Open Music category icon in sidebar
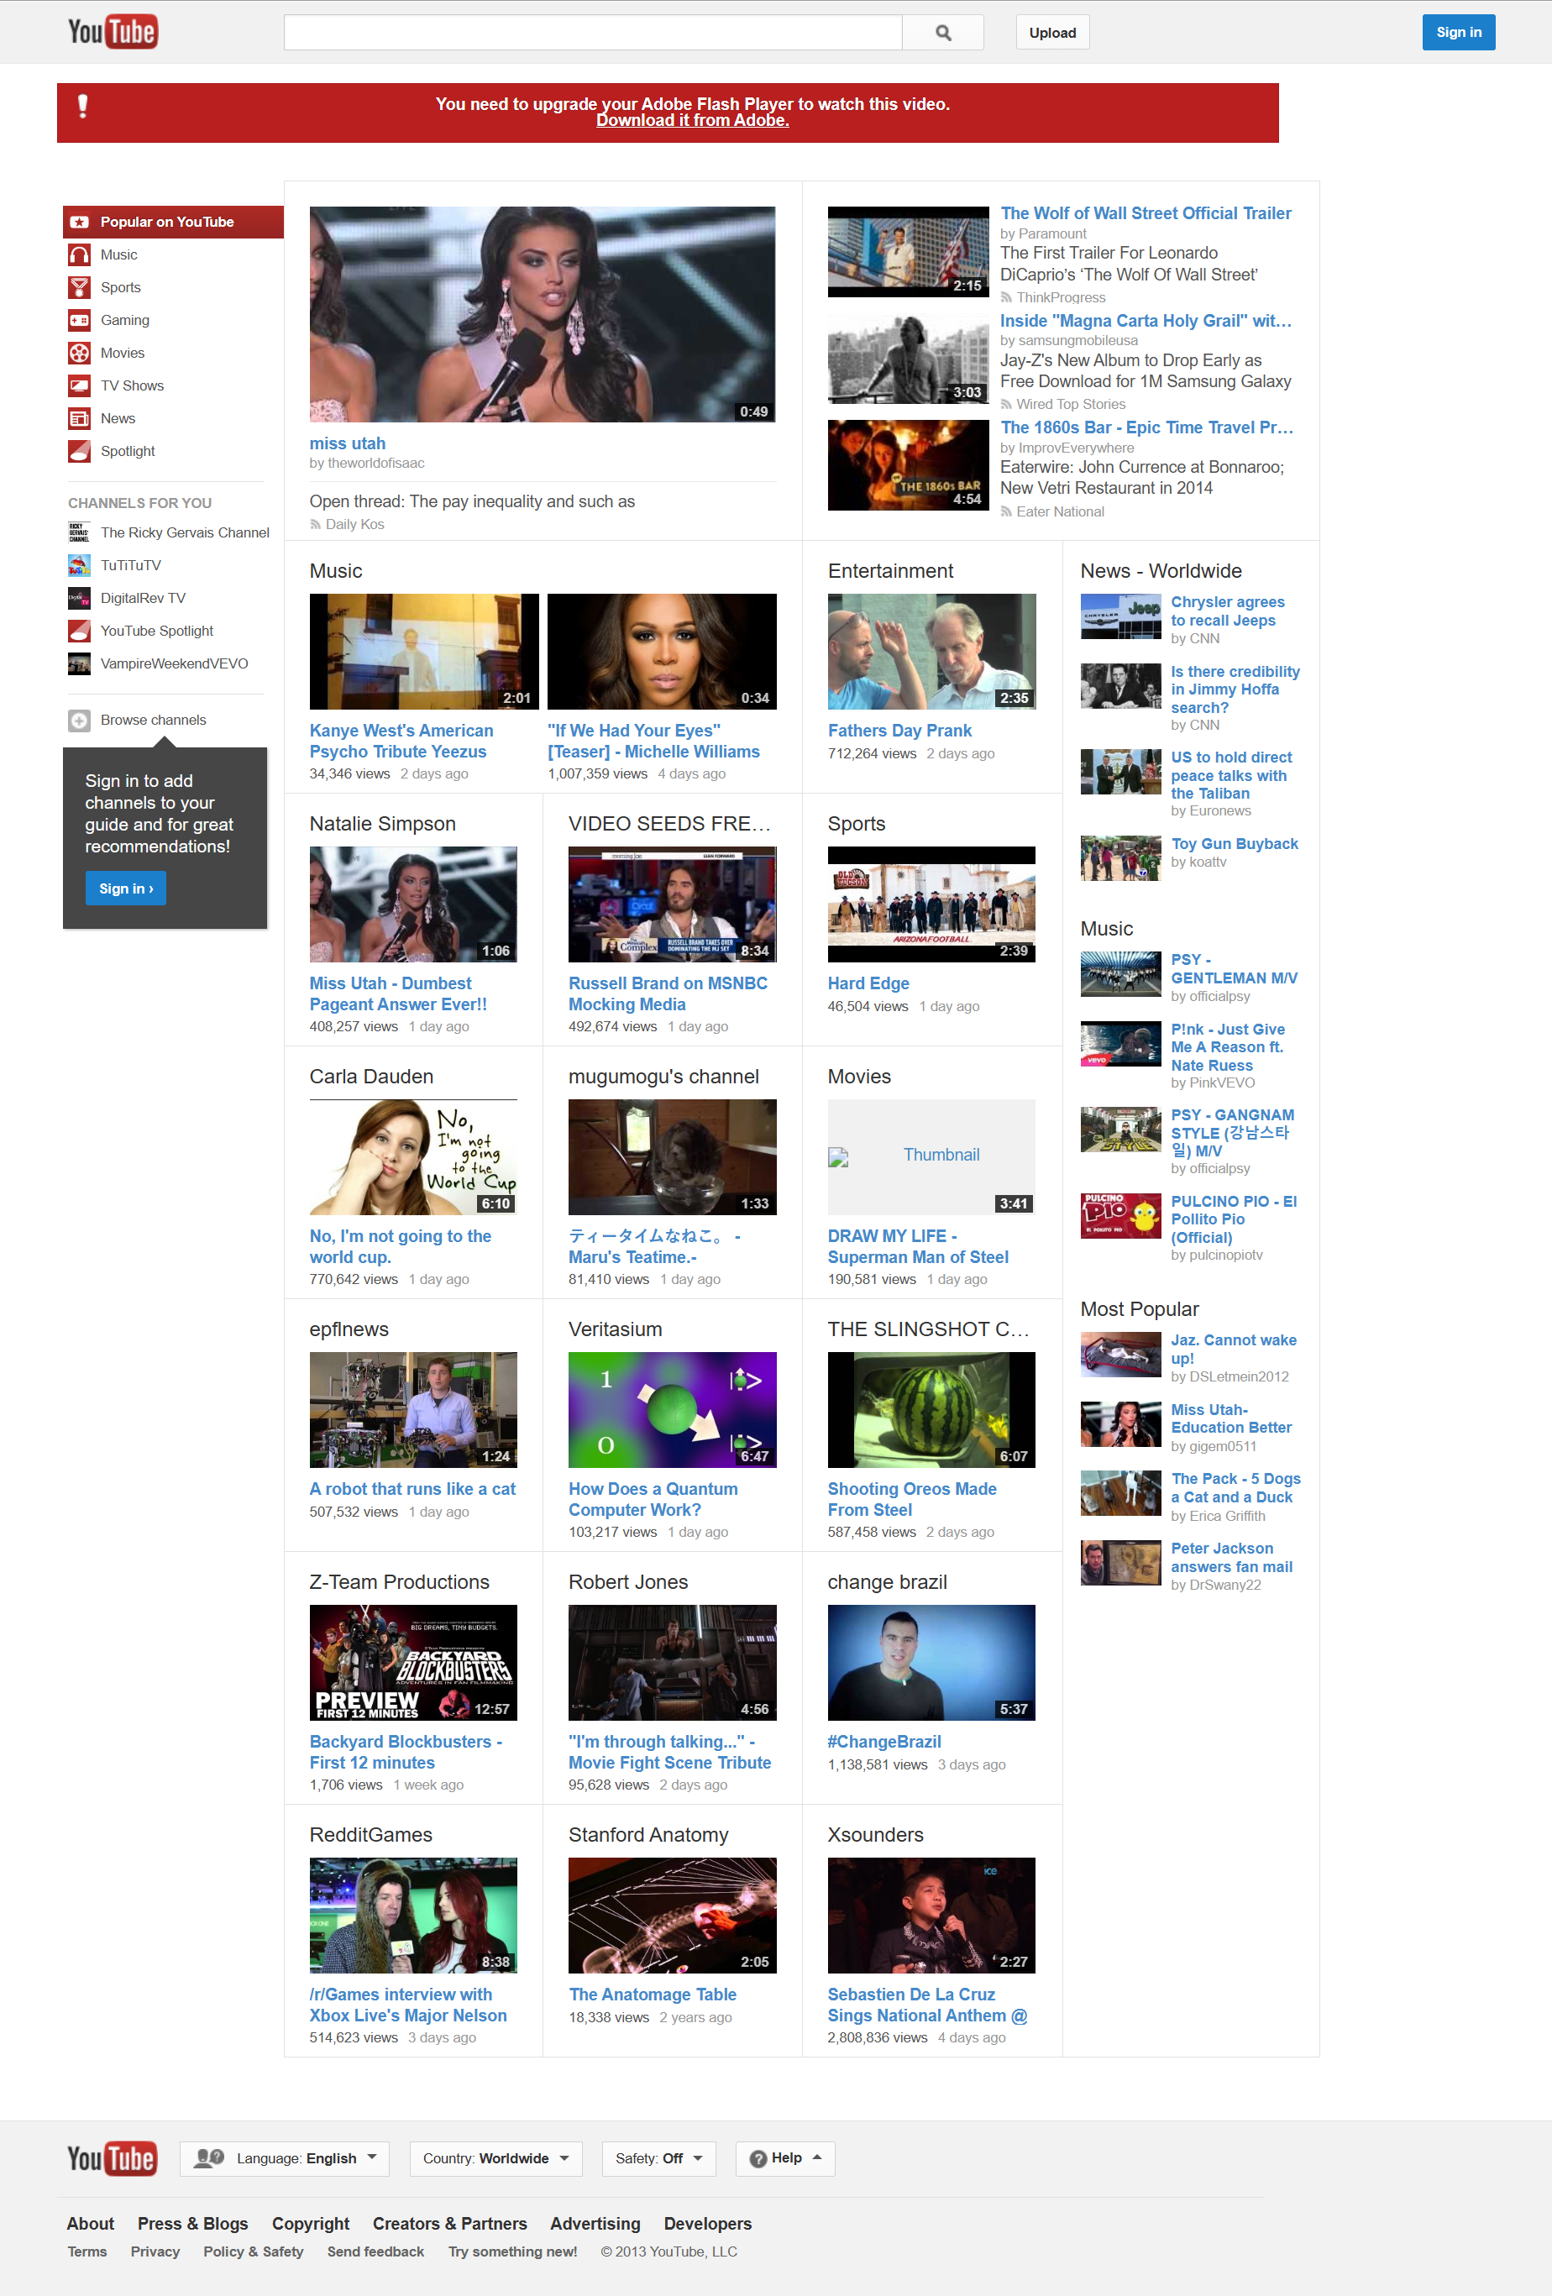1552x2296 pixels. click(x=79, y=255)
